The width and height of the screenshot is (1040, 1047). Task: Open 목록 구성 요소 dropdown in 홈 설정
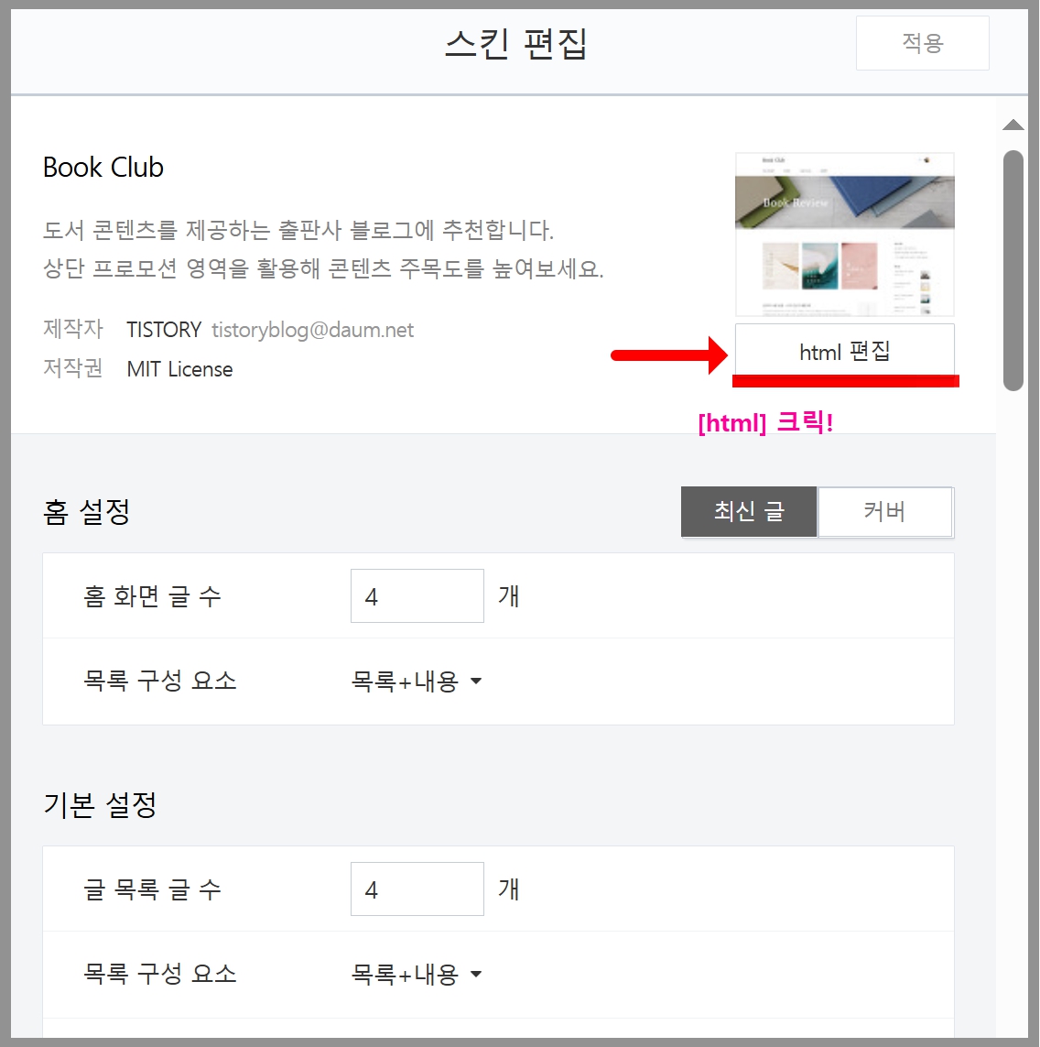coord(417,682)
